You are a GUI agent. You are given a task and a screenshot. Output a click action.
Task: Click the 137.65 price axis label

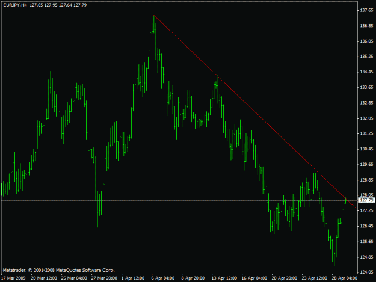(366, 10)
